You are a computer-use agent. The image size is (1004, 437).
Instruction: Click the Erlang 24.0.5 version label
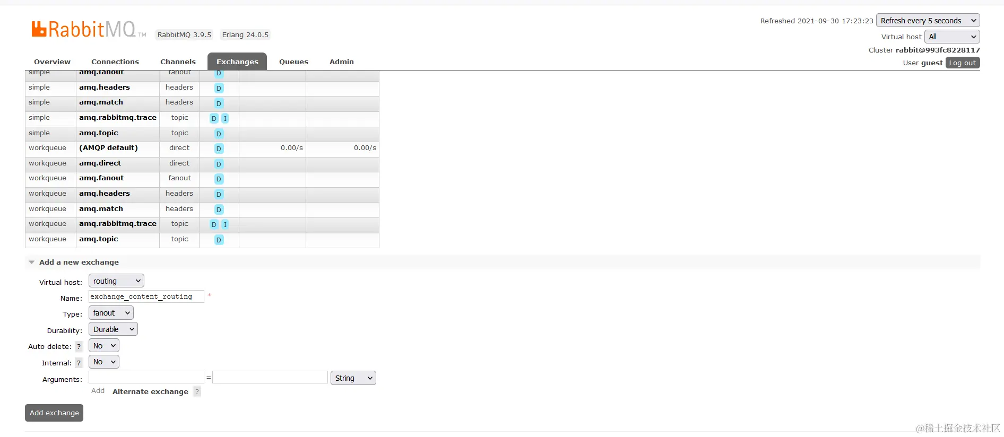click(x=245, y=34)
